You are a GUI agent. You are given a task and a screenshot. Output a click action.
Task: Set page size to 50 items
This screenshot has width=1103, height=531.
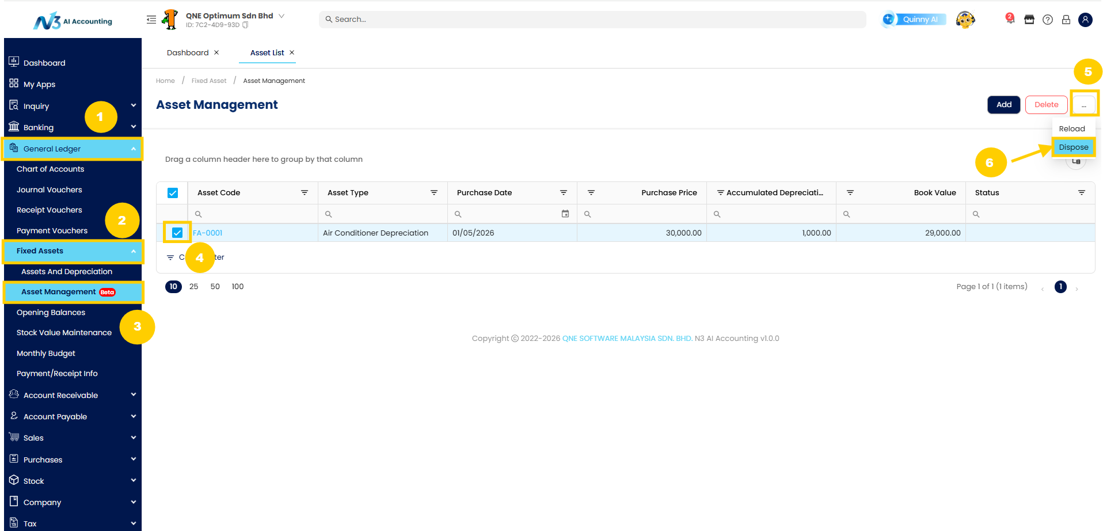point(215,286)
